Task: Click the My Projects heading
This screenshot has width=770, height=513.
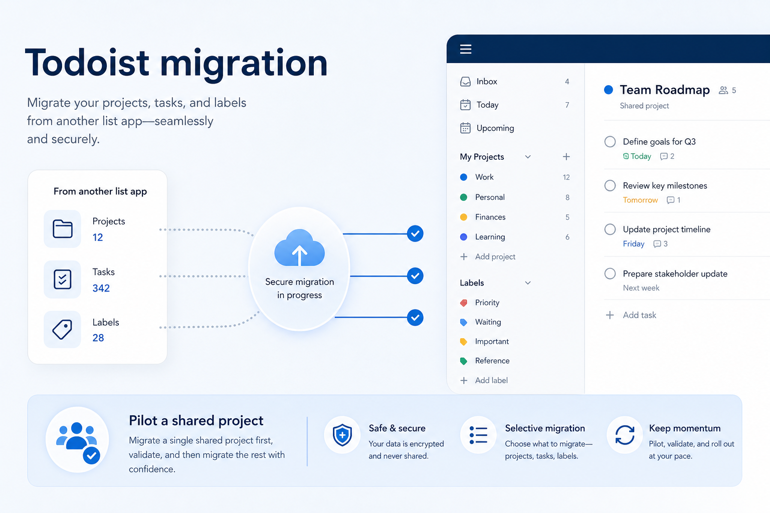Action: click(x=482, y=157)
